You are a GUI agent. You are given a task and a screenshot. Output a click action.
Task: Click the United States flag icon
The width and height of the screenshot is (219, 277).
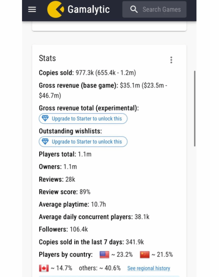(x=105, y=255)
